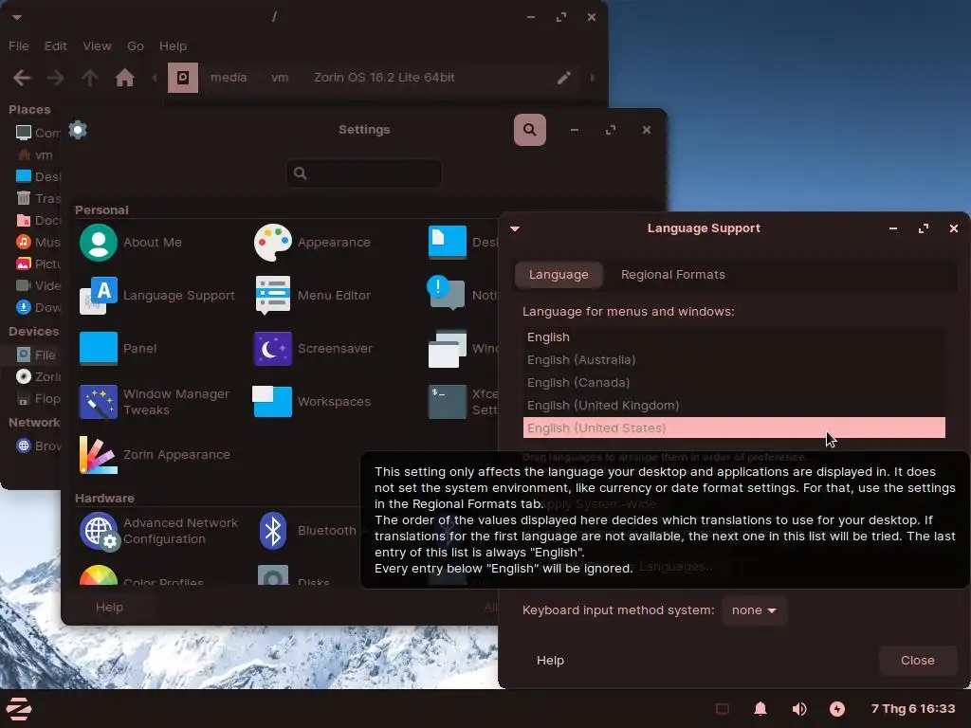
Task: Open Menu Editor icon
Action: 272,296
